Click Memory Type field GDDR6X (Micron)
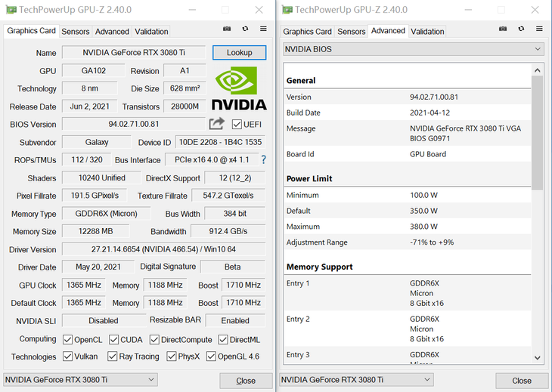Screen dimensions: 552x392 click(107, 214)
